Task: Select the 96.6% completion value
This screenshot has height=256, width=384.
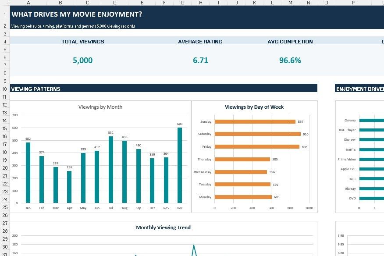Action: (290, 60)
